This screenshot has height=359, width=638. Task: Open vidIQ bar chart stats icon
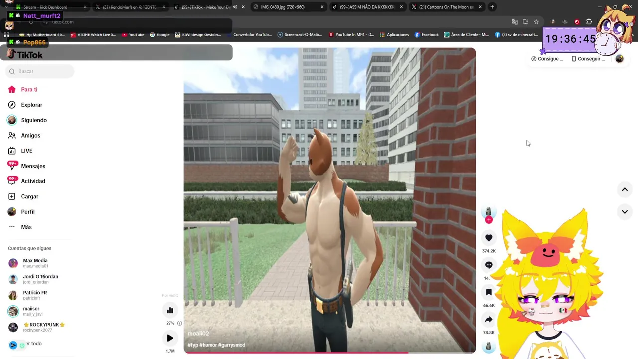point(170,310)
